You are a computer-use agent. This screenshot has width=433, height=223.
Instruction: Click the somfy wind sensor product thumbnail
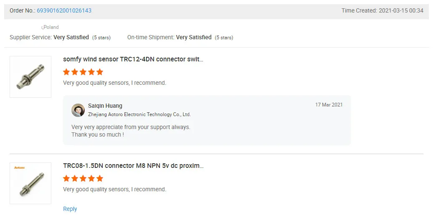[30, 77]
